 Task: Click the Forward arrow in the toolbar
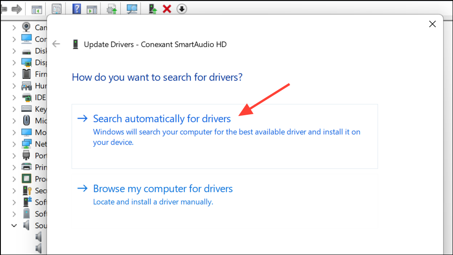(x=17, y=9)
